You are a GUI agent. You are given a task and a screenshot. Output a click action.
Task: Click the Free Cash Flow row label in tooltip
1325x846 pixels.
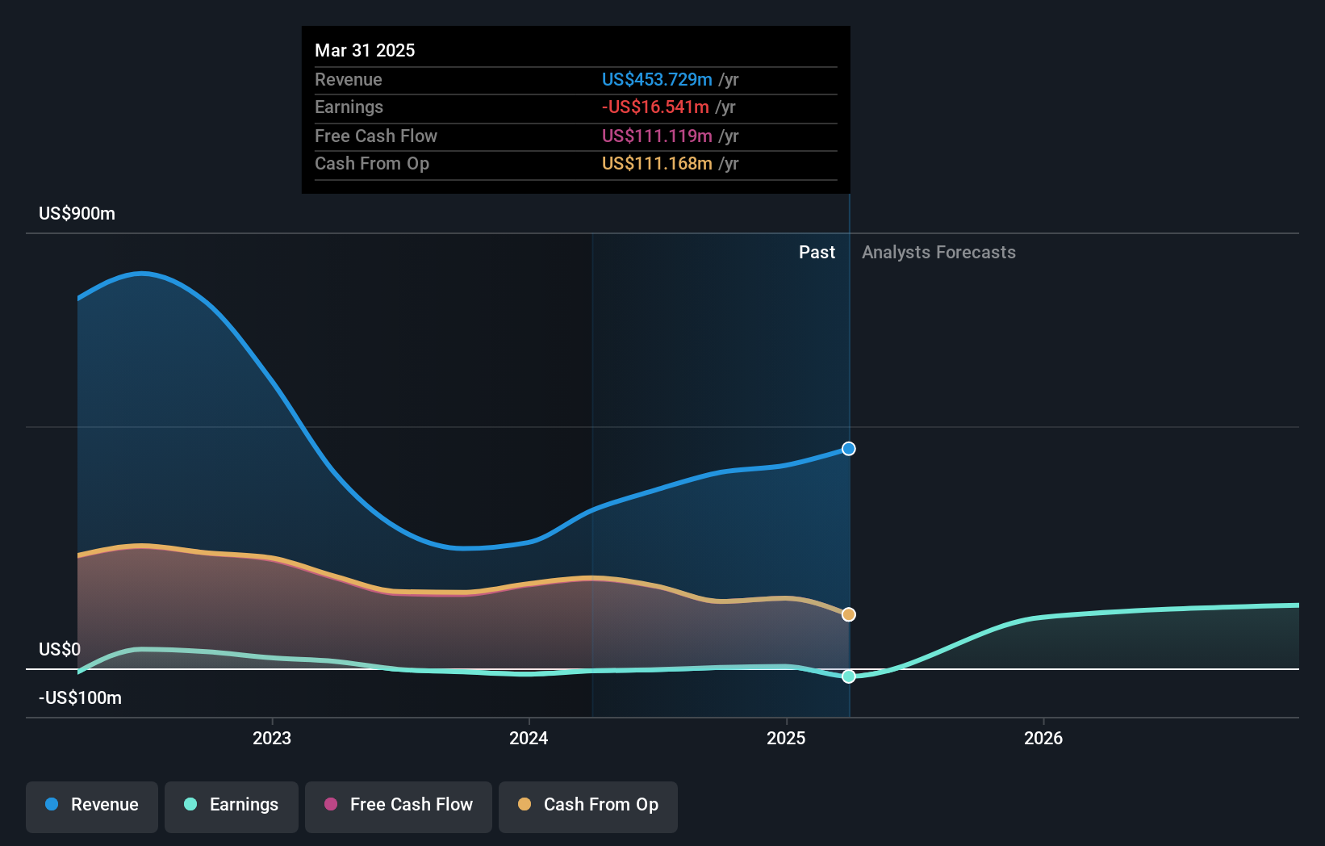[376, 136]
